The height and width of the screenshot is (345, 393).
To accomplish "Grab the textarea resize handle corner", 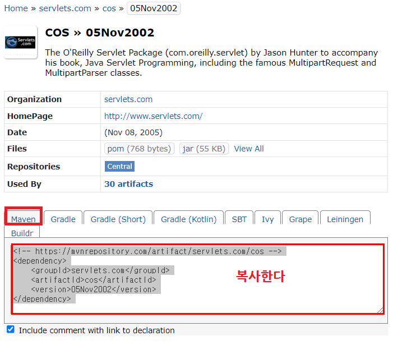I will (x=381, y=310).
